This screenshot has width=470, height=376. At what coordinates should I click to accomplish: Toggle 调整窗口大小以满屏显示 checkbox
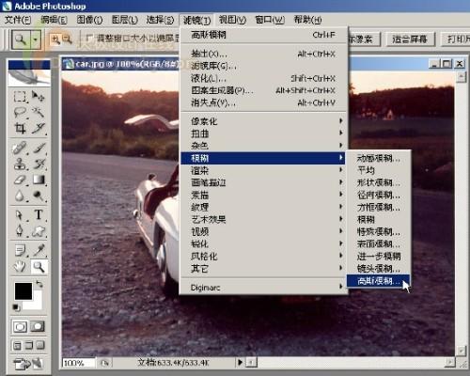point(89,39)
